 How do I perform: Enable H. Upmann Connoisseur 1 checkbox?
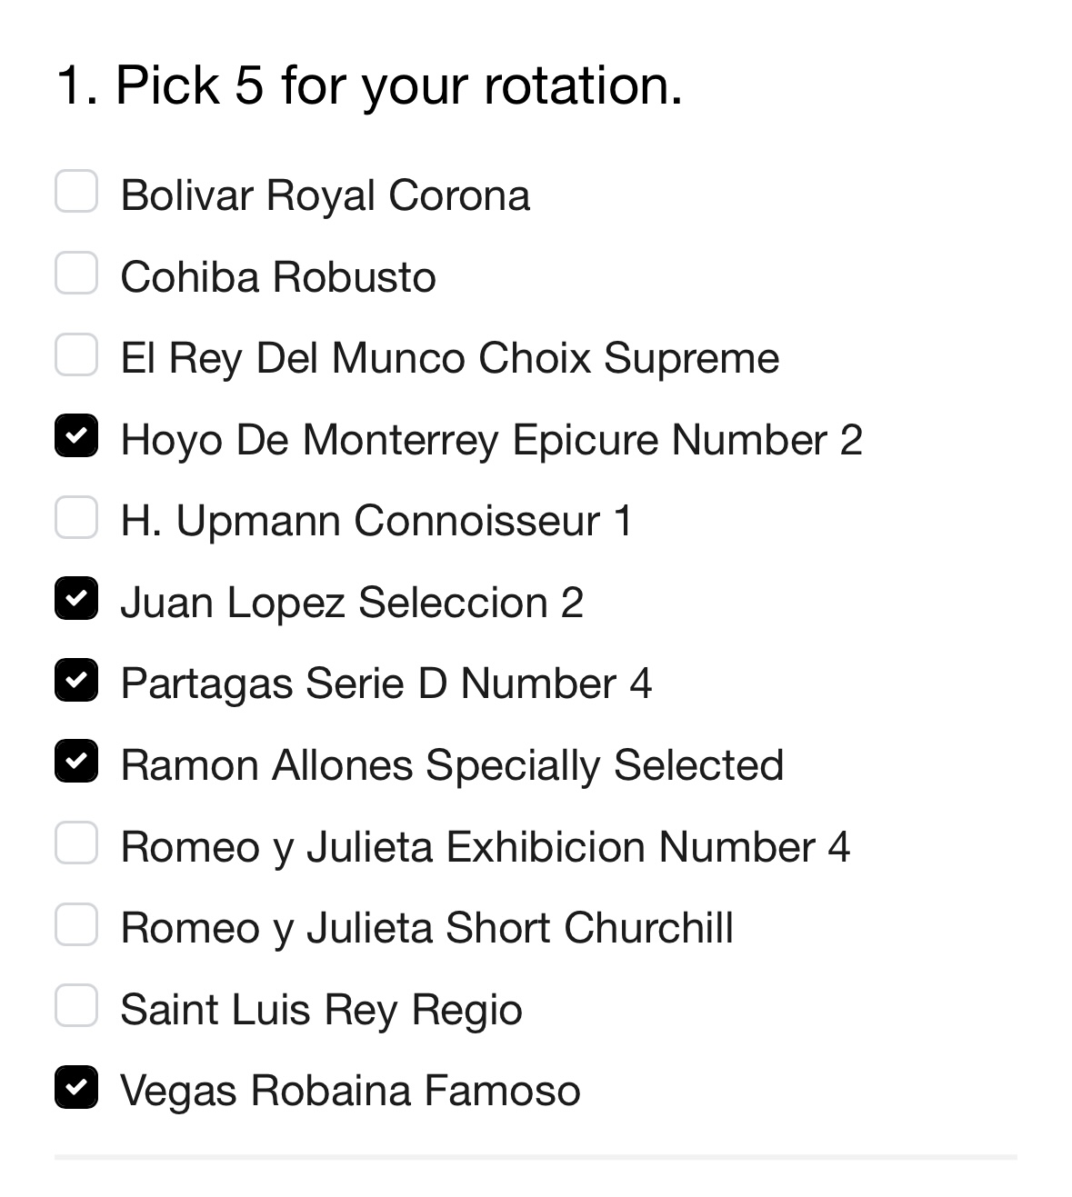point(76,517)
